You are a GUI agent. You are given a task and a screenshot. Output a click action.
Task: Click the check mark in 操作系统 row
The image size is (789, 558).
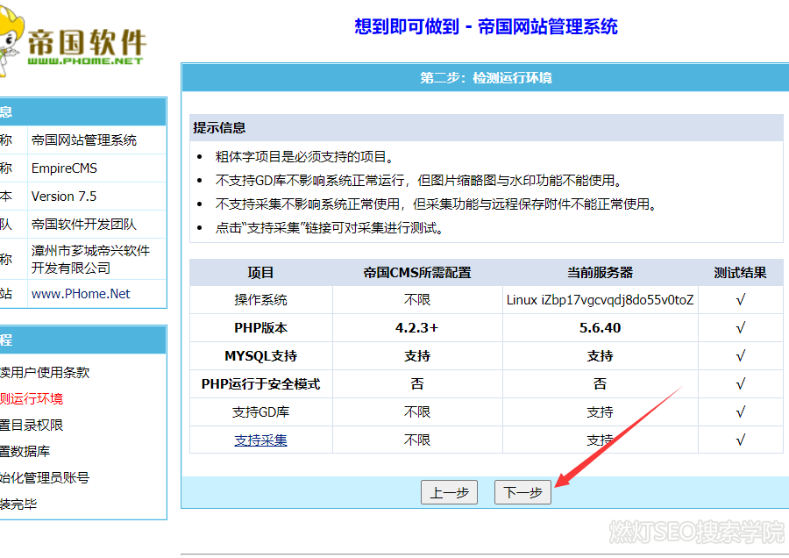[740, 300]
